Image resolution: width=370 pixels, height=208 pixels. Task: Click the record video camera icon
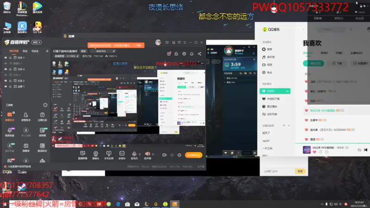(x=165, y=155)
